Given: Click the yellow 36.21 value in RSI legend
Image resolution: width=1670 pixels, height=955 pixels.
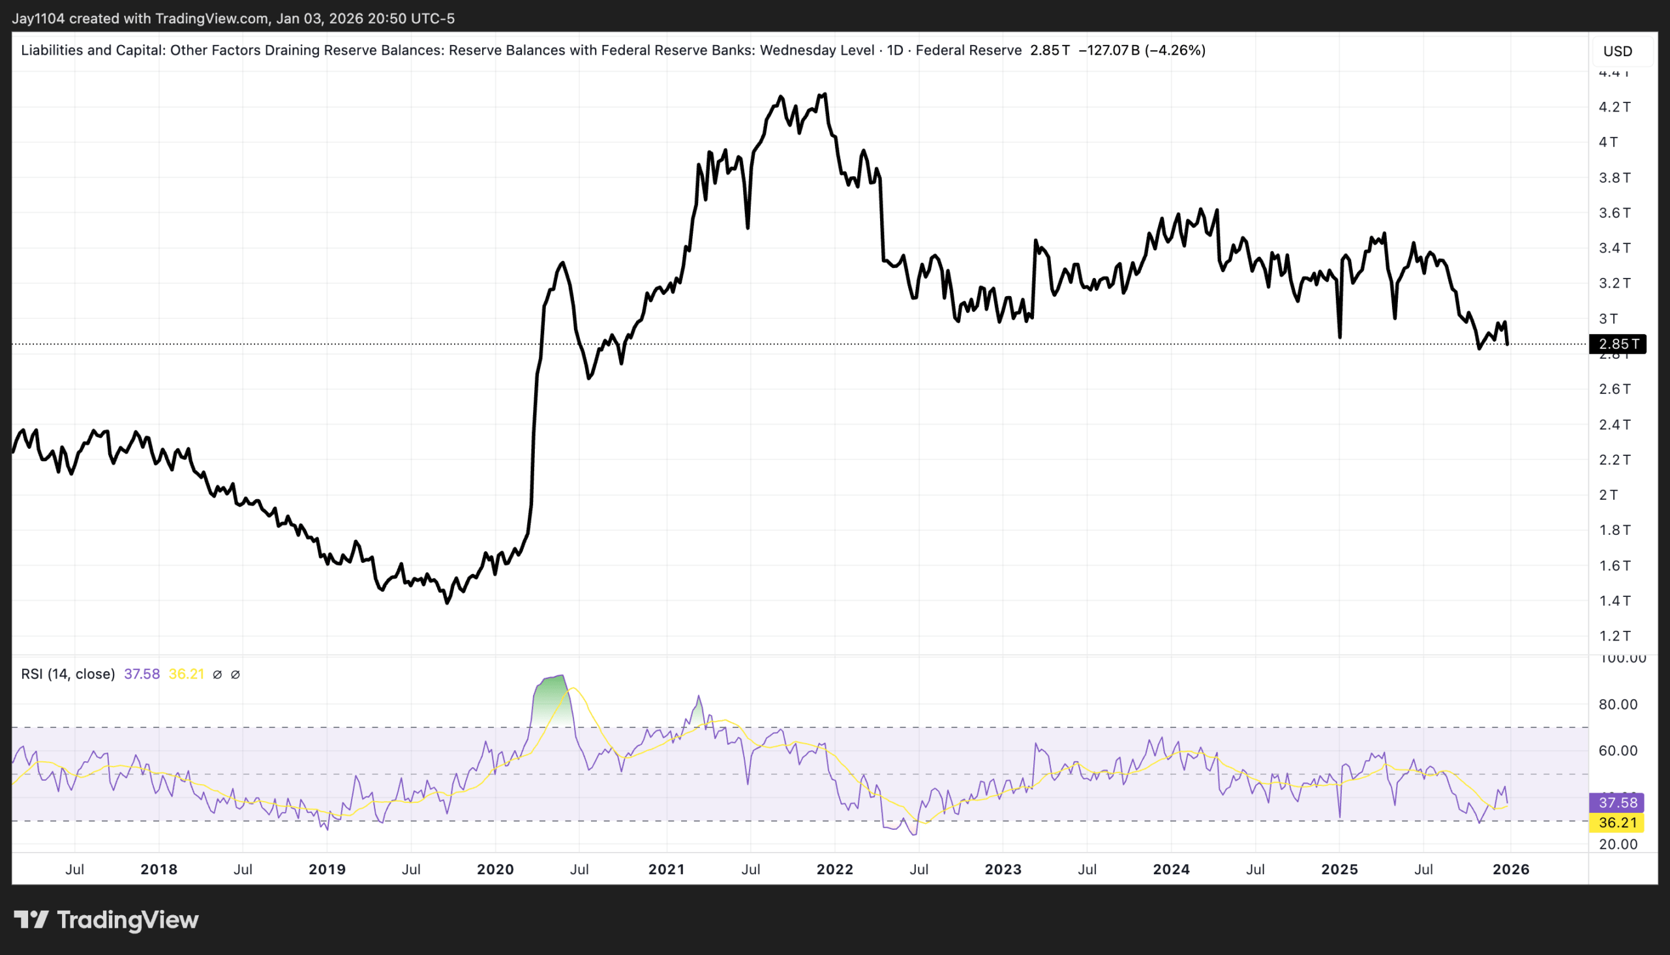Looking at the screenshot, I should [187, 675].
